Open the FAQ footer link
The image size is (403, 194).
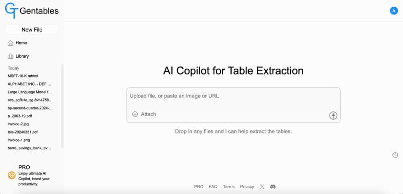213,186
